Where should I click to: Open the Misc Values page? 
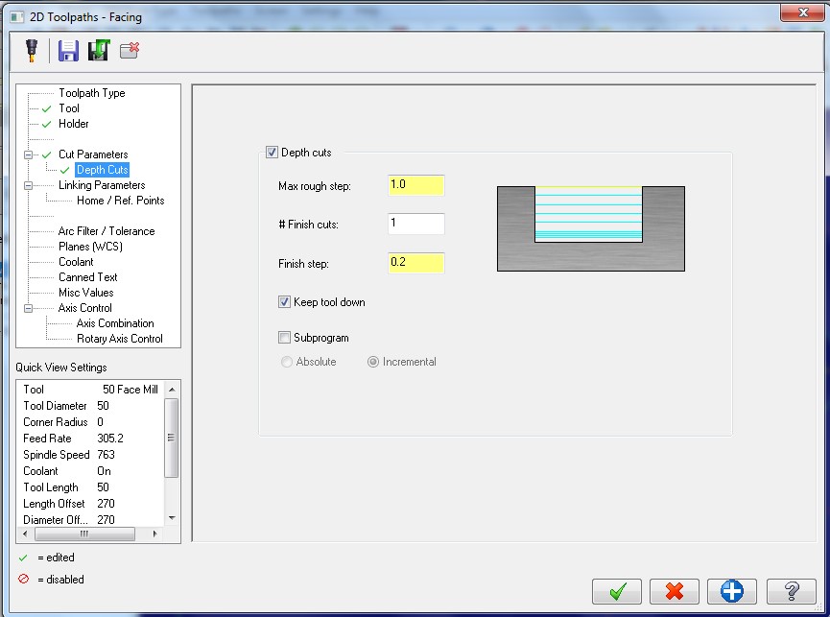pyautogui.click(x=85, y=293)
